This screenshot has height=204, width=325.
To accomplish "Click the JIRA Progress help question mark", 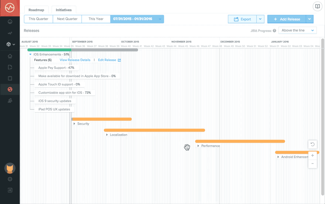I will (x=275, y=30).
